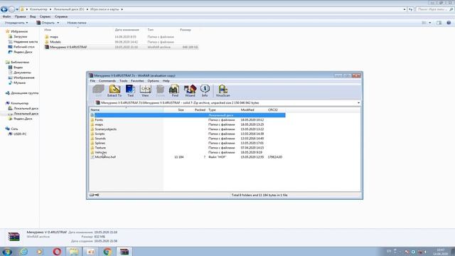Click the Add toolbar icon in WinRAR
This screenshot has height=256, width=455.
(98, 91)
